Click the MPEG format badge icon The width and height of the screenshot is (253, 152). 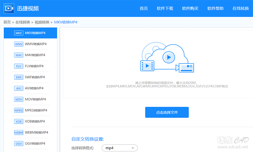(19, 110)
